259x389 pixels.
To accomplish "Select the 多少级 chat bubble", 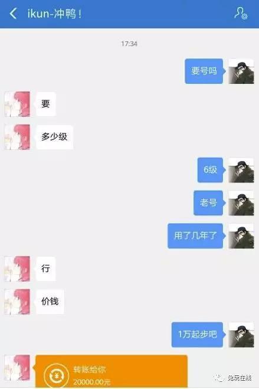I will tap(54, 137).
